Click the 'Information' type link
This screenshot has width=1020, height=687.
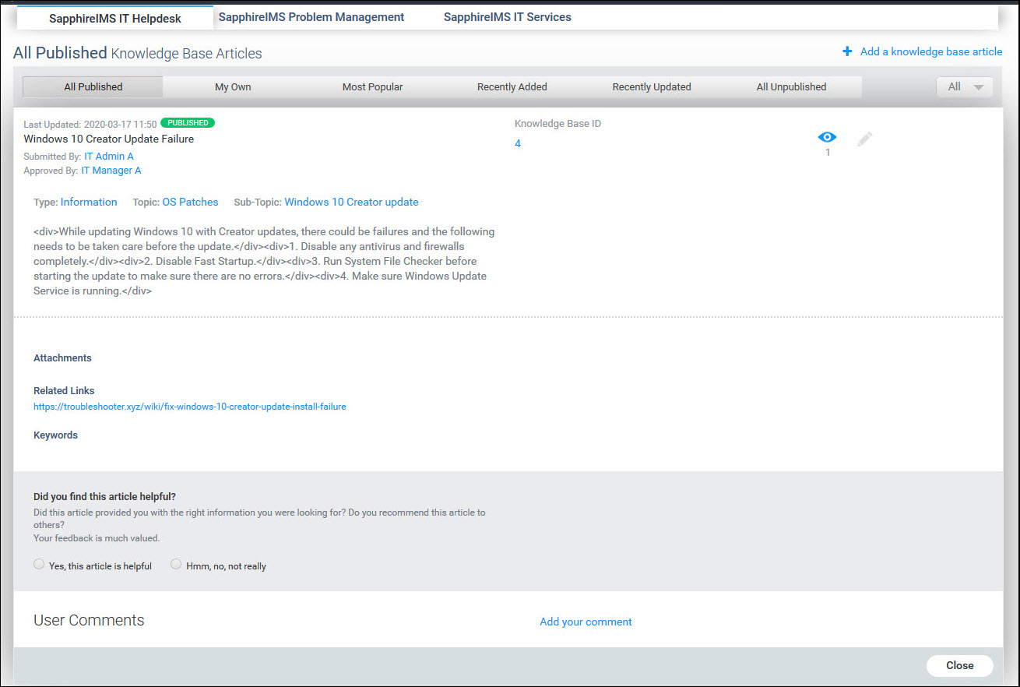tap(89, 202)
